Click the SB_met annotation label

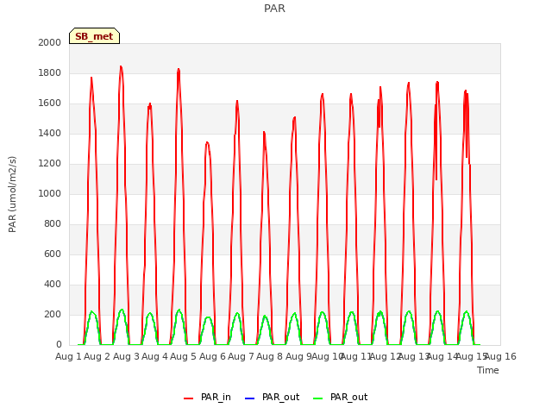point(94,36)
